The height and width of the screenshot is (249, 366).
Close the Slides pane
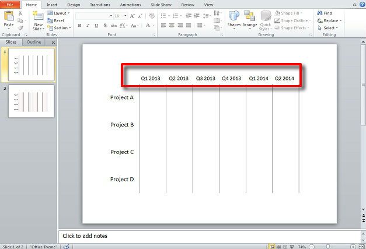tap(54, 42)
